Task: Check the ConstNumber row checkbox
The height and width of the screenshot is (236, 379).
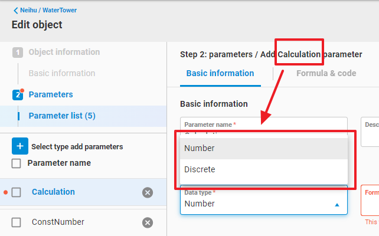Action: 17,222
